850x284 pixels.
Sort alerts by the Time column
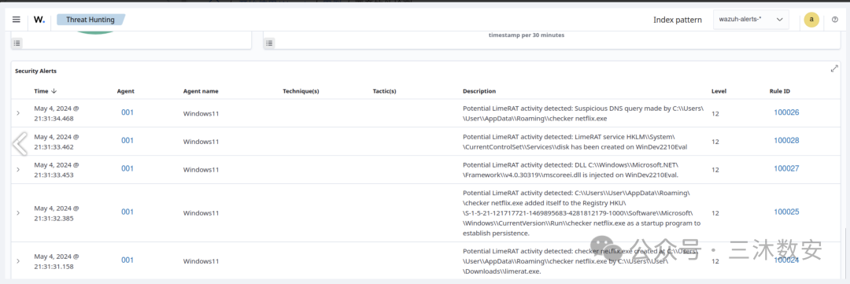46,91
